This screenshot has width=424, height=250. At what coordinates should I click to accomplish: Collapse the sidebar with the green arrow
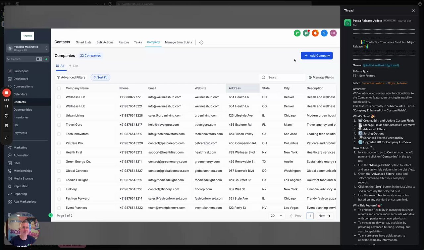point(50,215)
